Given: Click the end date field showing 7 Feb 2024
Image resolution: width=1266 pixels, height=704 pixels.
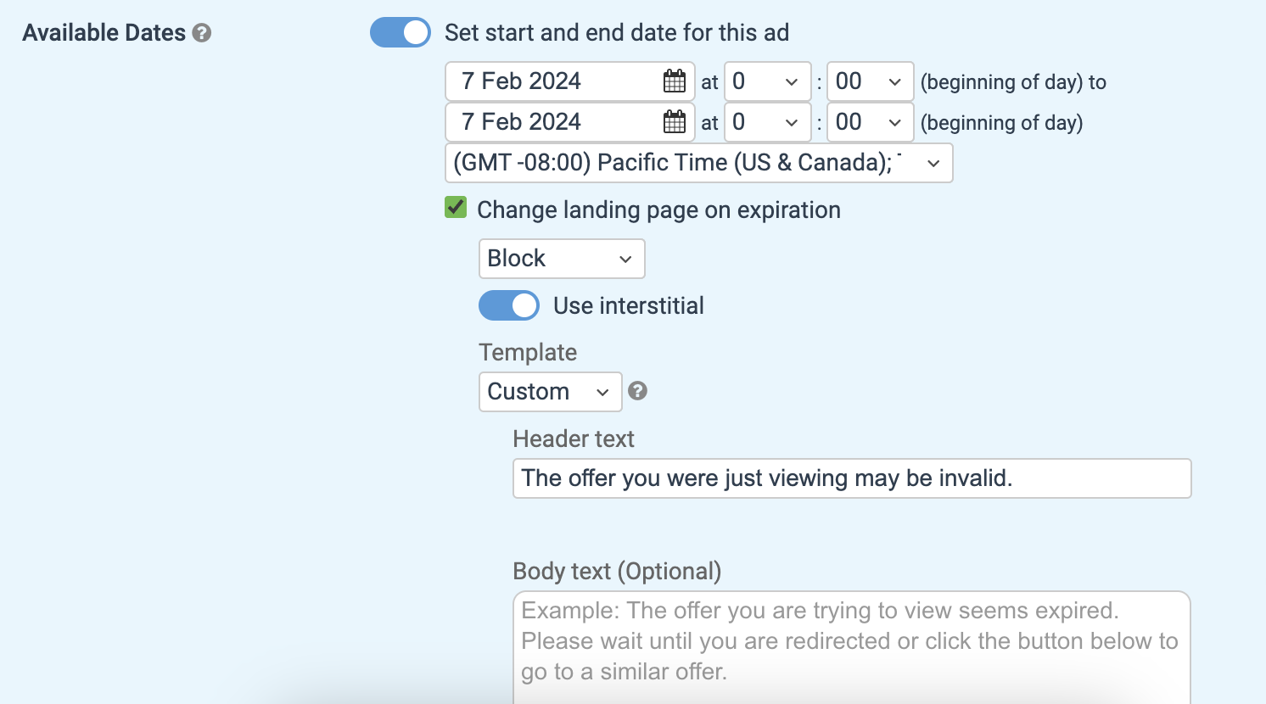Looking at the screenshot, I should pos(570,122).
